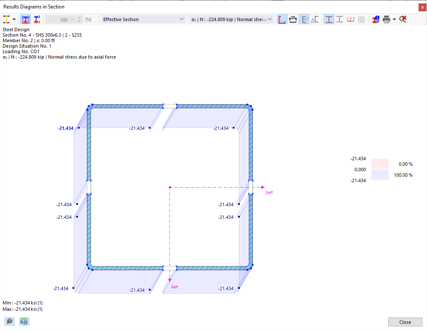Toggle the axes display icon
Screen dimensions: 427x331
click(304, 19)
